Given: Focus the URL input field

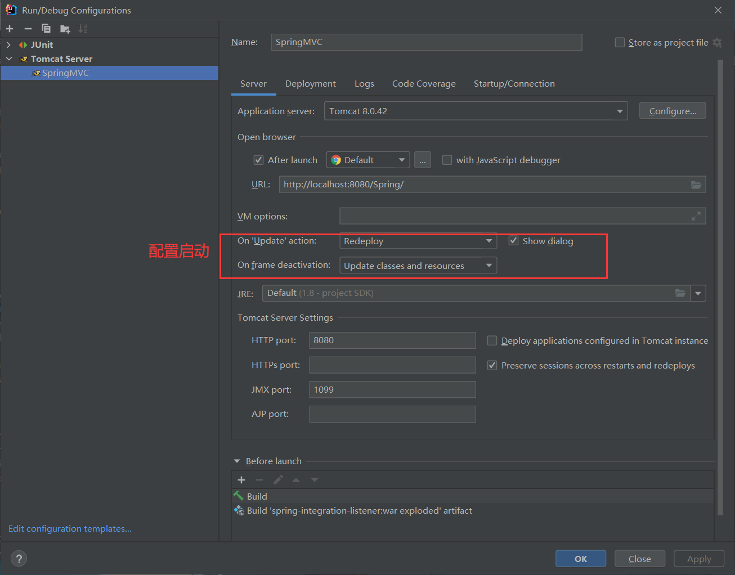Looking at the screenshot, I should tap(492, 185).
